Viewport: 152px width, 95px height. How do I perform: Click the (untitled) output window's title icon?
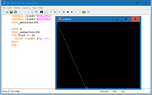tap(59, 19)
